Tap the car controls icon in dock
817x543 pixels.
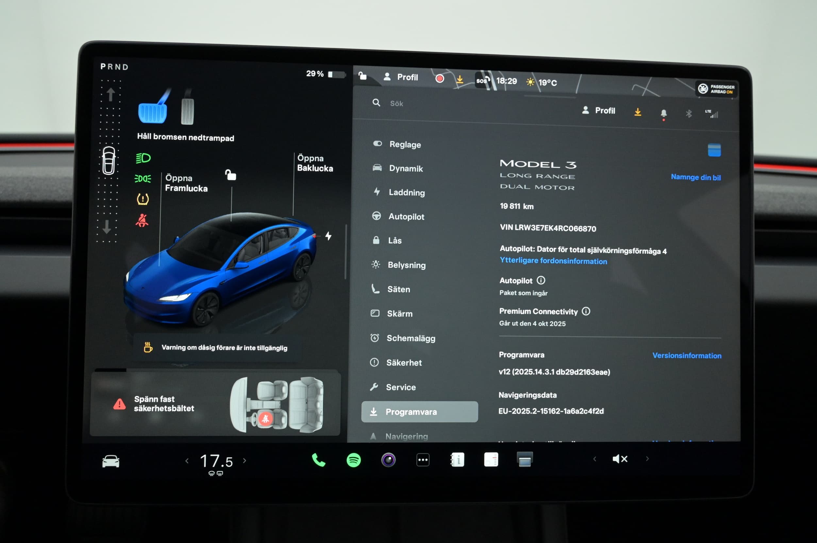[x=111, y=461]
